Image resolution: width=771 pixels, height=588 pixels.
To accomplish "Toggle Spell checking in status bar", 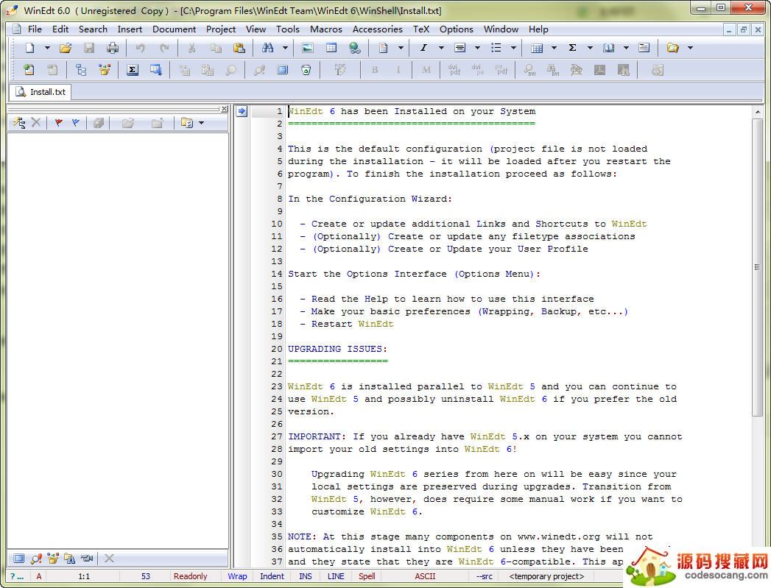I will (x=367, y=576).
